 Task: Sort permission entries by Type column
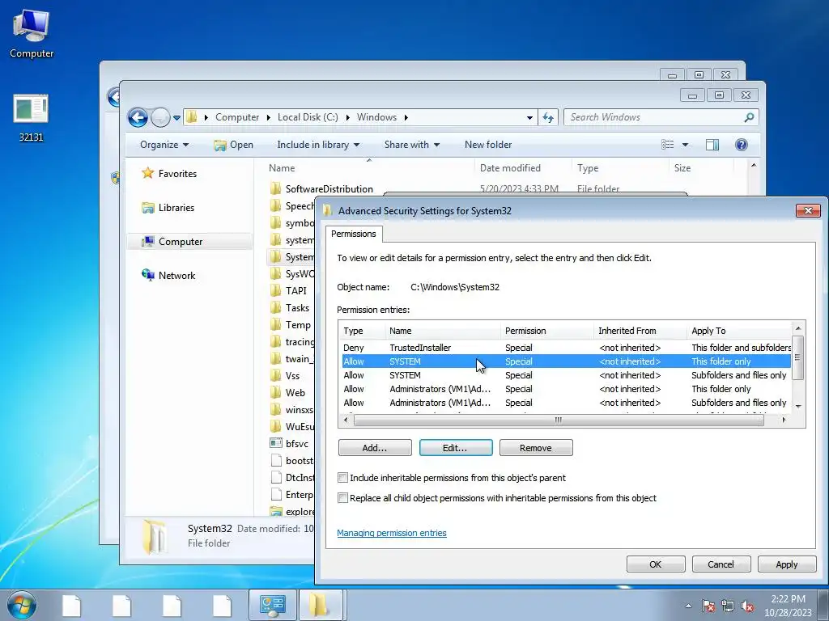point(362,331)
